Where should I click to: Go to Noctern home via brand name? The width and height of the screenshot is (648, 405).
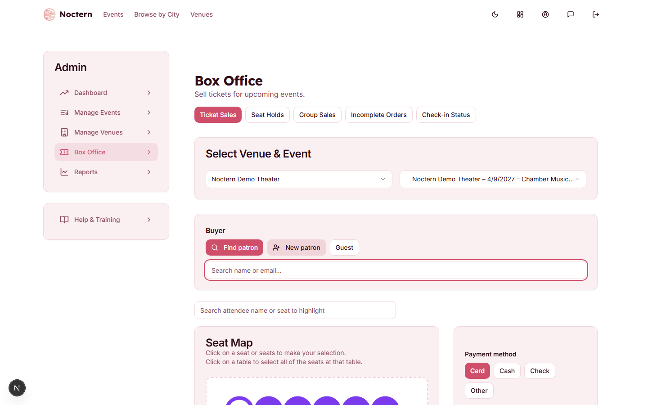(x=76, y=14)
